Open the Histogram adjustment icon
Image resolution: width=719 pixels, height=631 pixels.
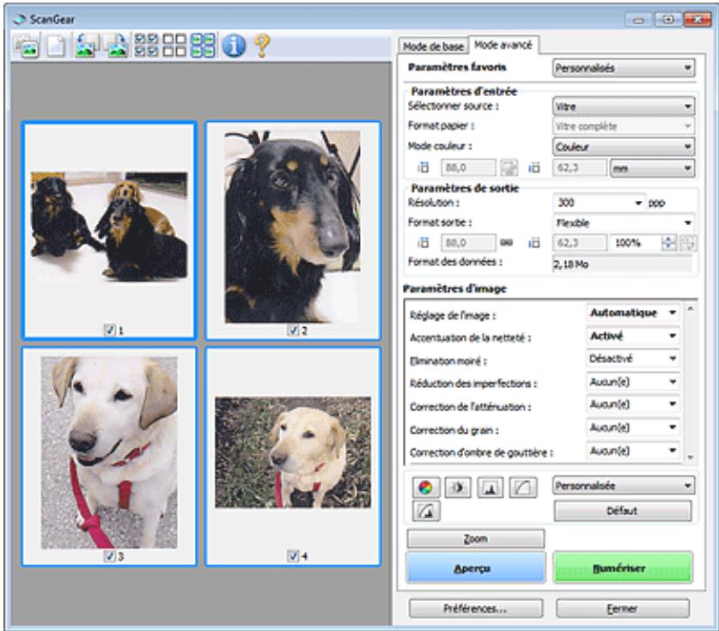pyautogui.click(x=490, y=488)
